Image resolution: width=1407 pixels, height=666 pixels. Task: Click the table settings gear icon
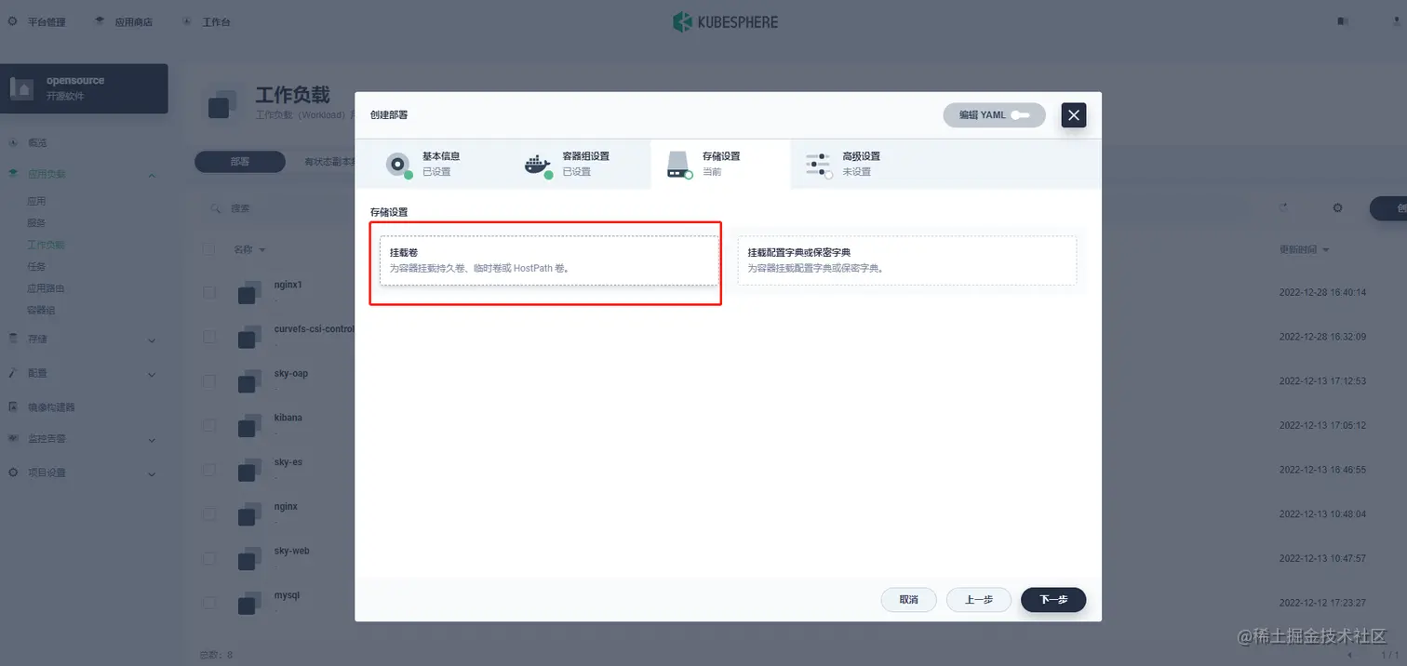point(1337,208)
